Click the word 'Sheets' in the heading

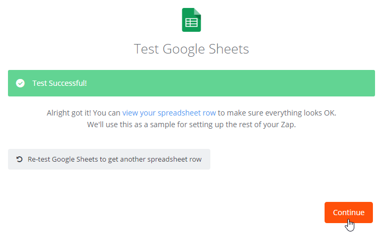[228, 49]
